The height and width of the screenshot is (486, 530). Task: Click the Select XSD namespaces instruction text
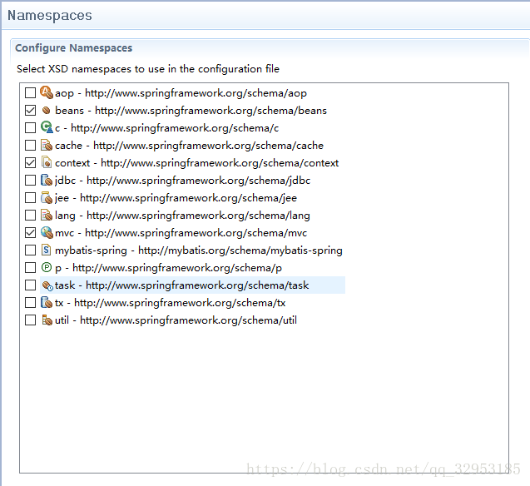[148, 69]
